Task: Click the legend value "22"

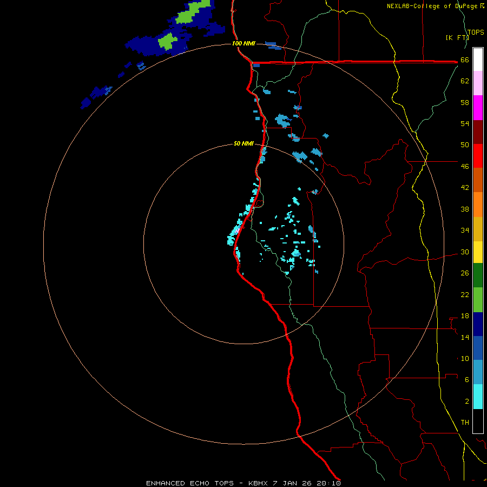Action: 465,294
